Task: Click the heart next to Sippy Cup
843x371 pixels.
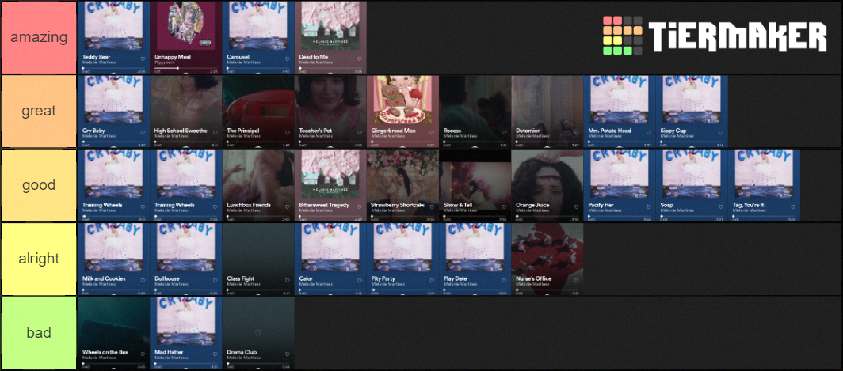Action: 720,133
